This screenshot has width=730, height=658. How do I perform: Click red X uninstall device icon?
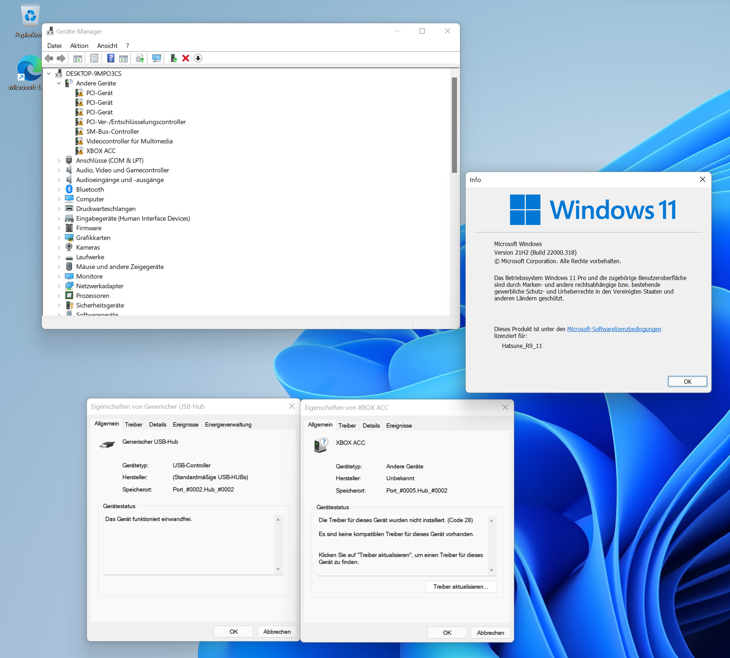click(x=186, y=58)
